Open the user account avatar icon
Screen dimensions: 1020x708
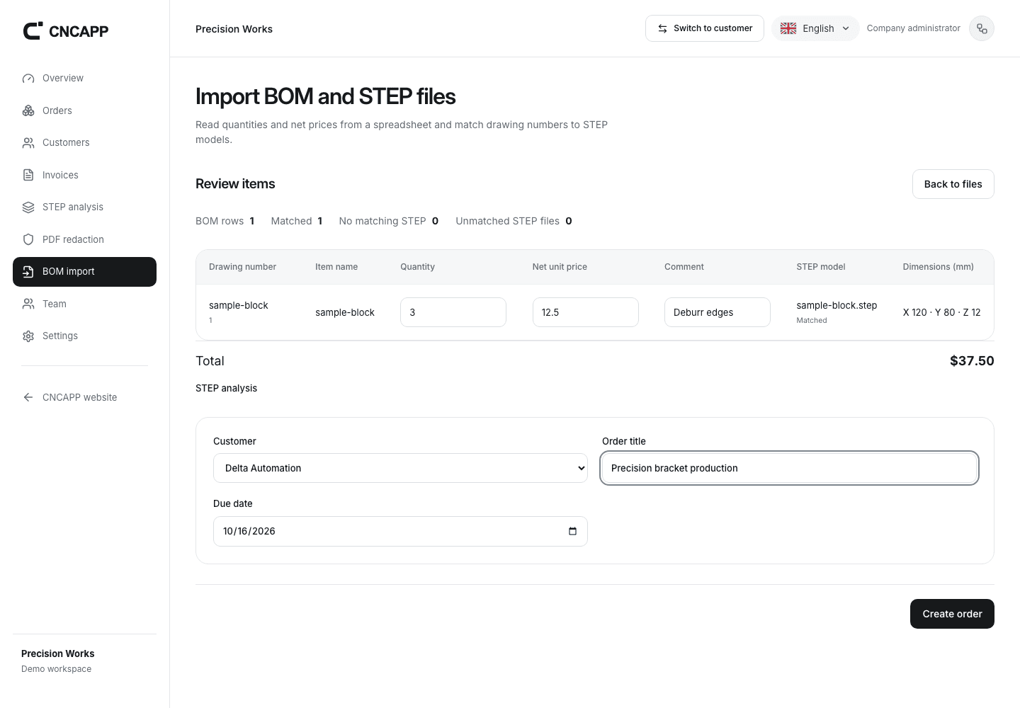[982, 28]
